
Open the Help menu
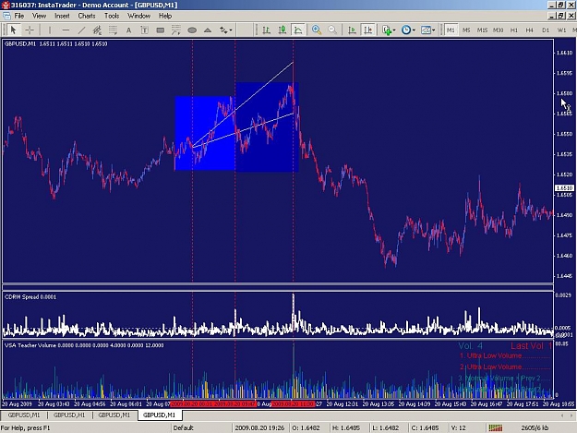coord(165,16)
